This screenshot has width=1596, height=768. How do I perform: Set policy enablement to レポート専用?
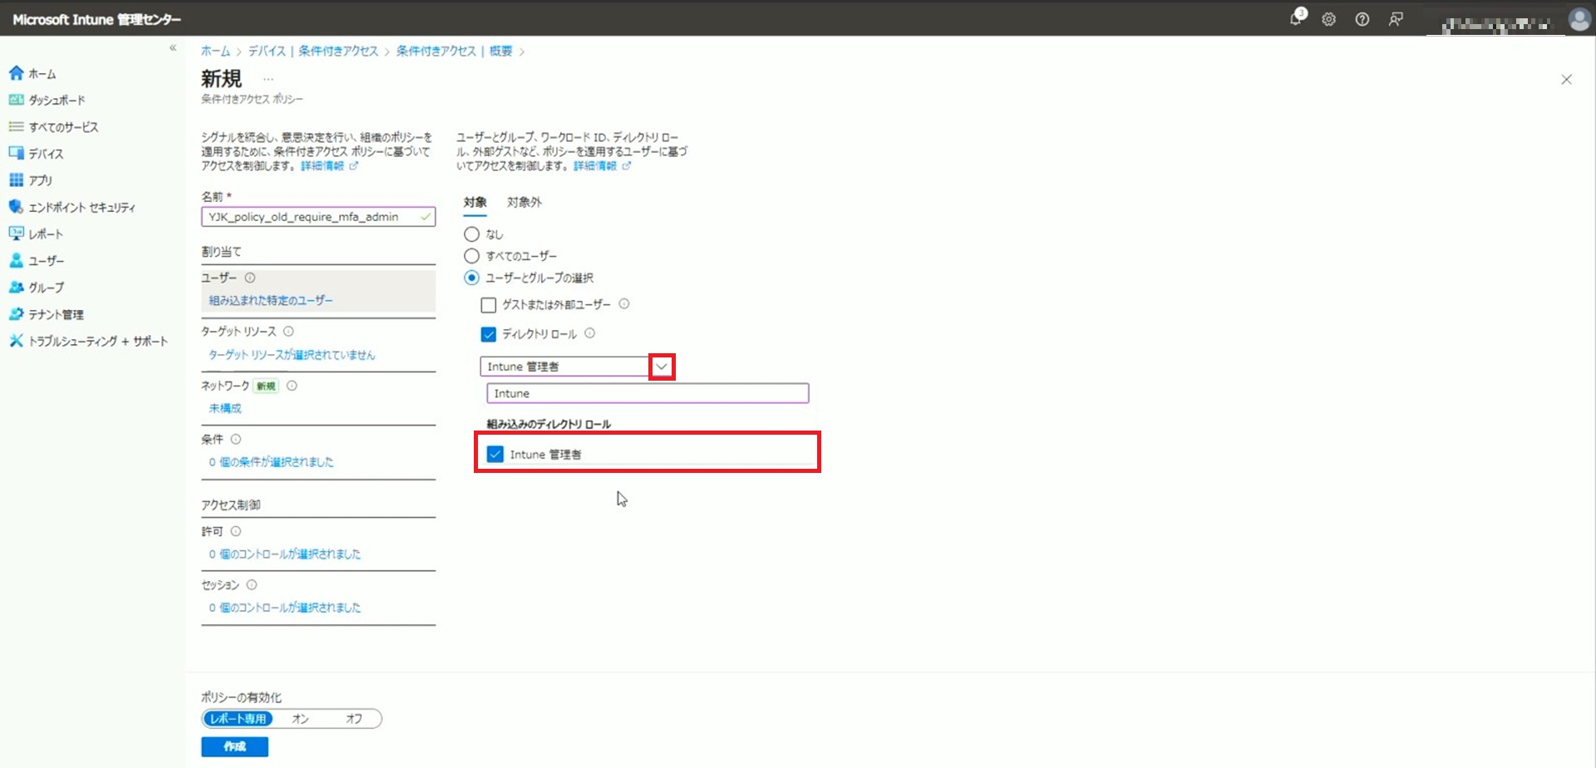[x=238, y=719]
